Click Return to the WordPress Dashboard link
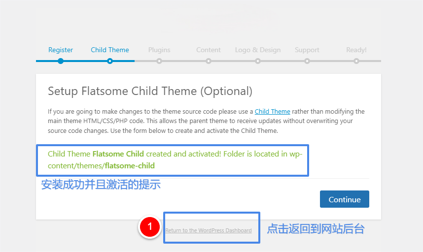The height and width of the screenshot is (252, 423). coord(209,230)
